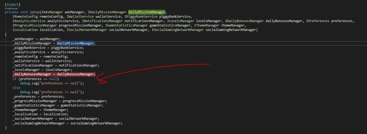
Task: Click the INotificationsManager parameter type
Action: [103, 21]
